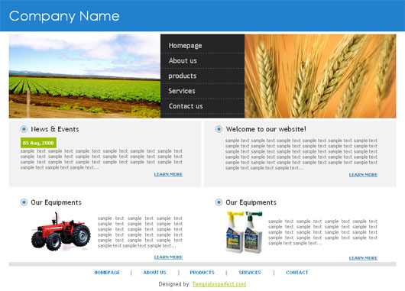
Task: Select About us in the dark menu
Action: [x=183, y=60]
